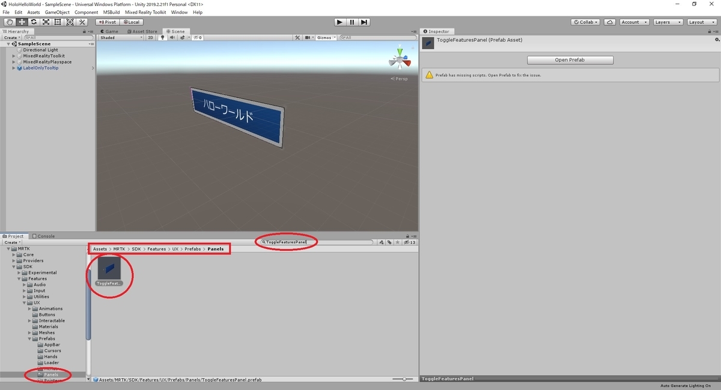The width and height of the screenshot is (721, 390).
Task: Toggle scene audio speaker icon
Action: tap(172, 37)
